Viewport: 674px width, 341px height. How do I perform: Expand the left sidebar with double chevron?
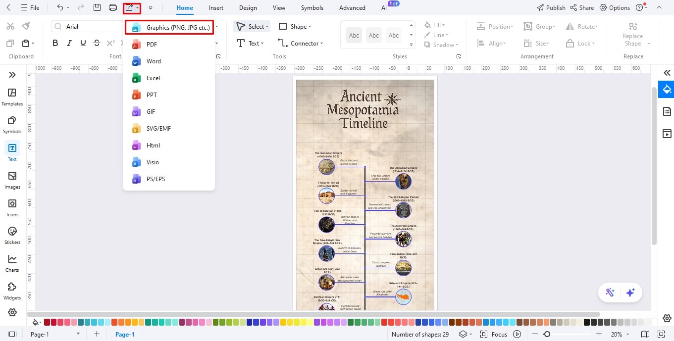[12, 75]
